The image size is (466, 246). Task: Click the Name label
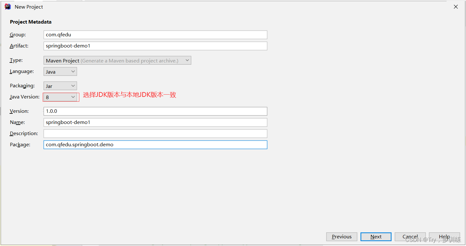pos(18,122)
